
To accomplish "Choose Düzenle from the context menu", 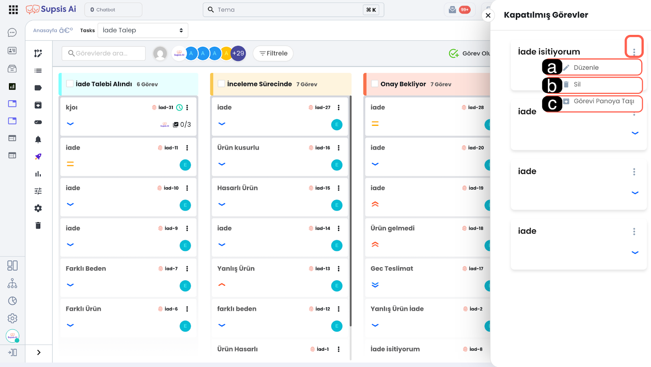I will pyautogui.click(x=586, y=68).
